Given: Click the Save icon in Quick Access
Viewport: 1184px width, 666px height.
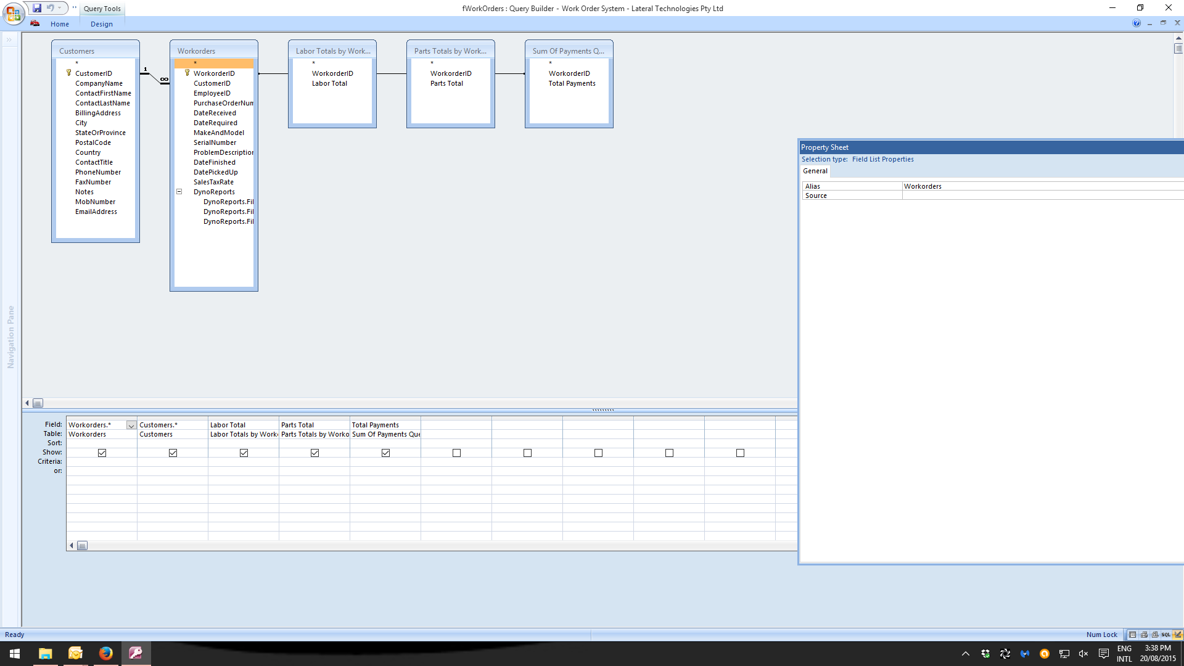Looking at the screenshot, I should [37, 8].
